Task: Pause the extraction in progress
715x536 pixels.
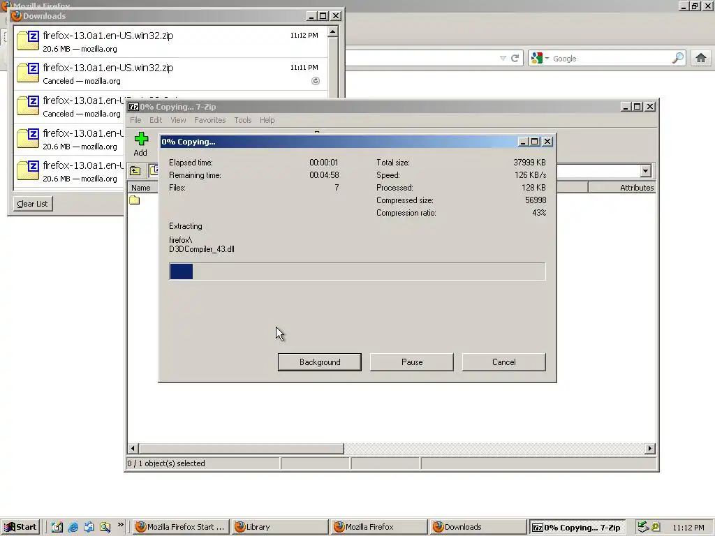Action: pyautogui.click(x=412, y=362)
